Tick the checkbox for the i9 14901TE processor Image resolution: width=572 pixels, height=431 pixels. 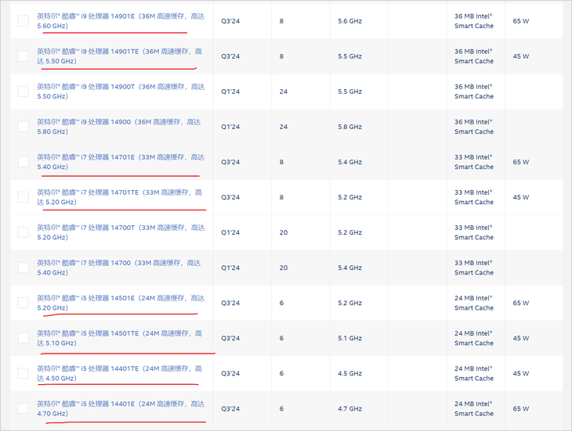tap(24, 56)
